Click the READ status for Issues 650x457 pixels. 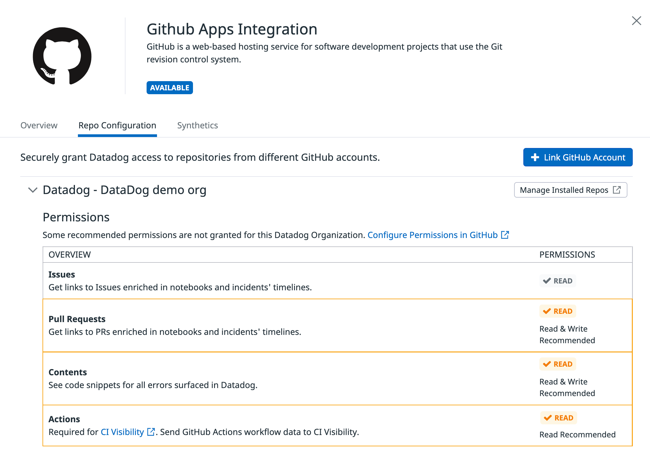point(558,280)
